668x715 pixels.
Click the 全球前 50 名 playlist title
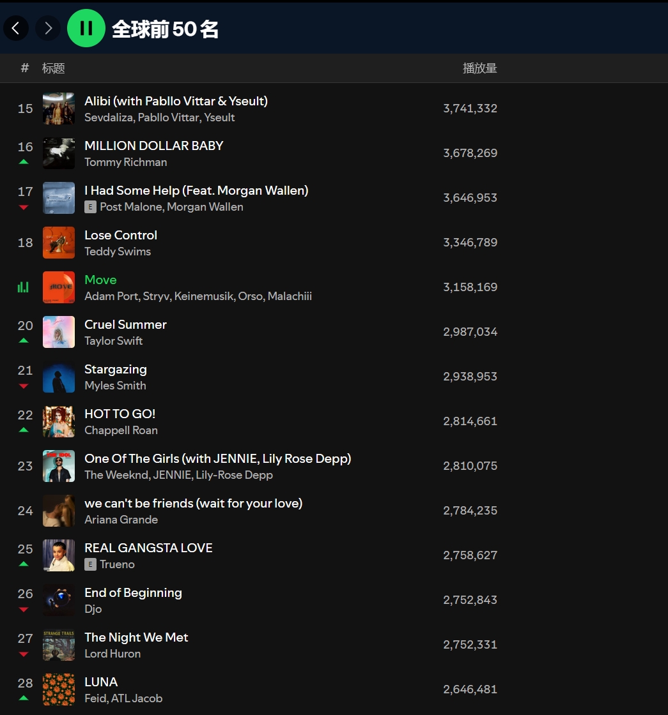pyautogui.click(x=166, y=29)
